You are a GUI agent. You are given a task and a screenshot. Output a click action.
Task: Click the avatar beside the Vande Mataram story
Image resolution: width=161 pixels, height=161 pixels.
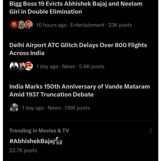[14, 108]
